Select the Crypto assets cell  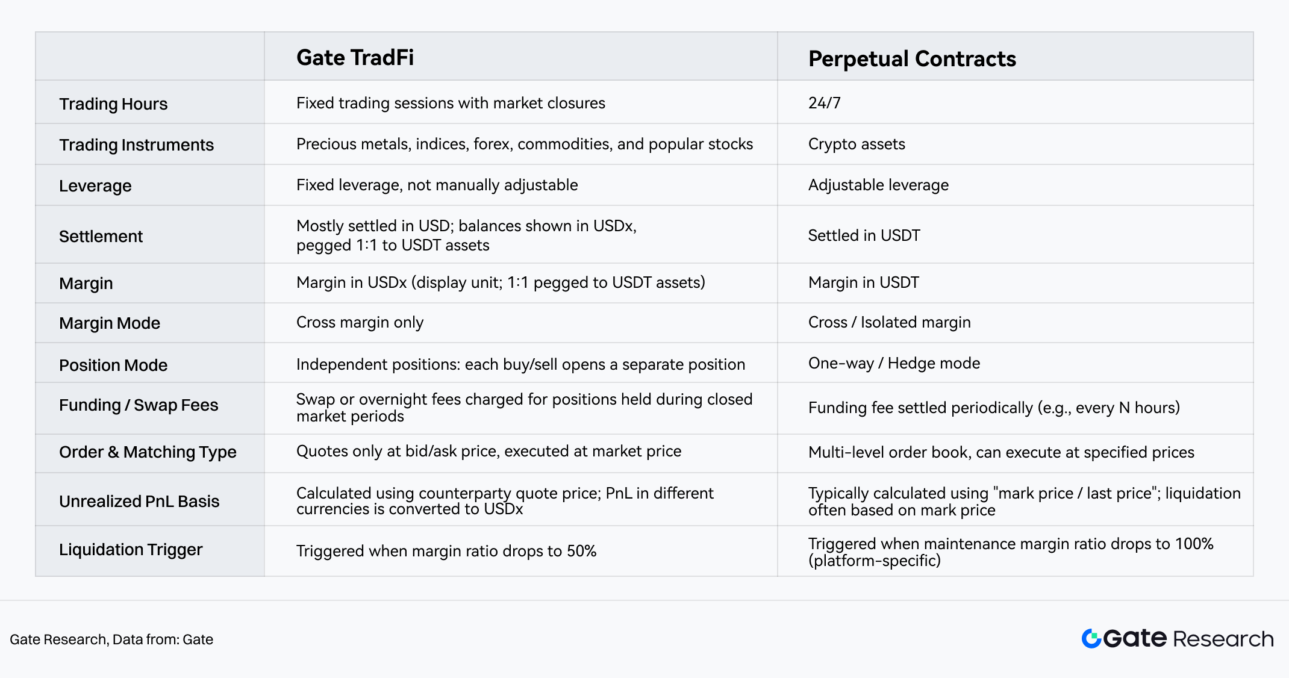(857, 144)
